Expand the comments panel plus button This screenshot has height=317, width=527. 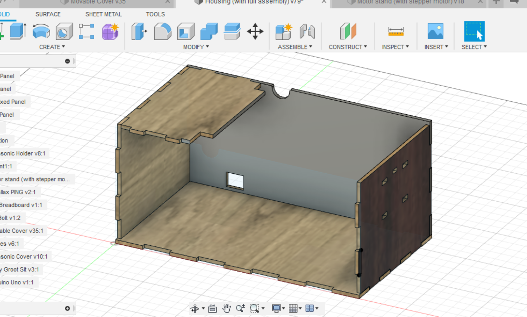(67, 308)
